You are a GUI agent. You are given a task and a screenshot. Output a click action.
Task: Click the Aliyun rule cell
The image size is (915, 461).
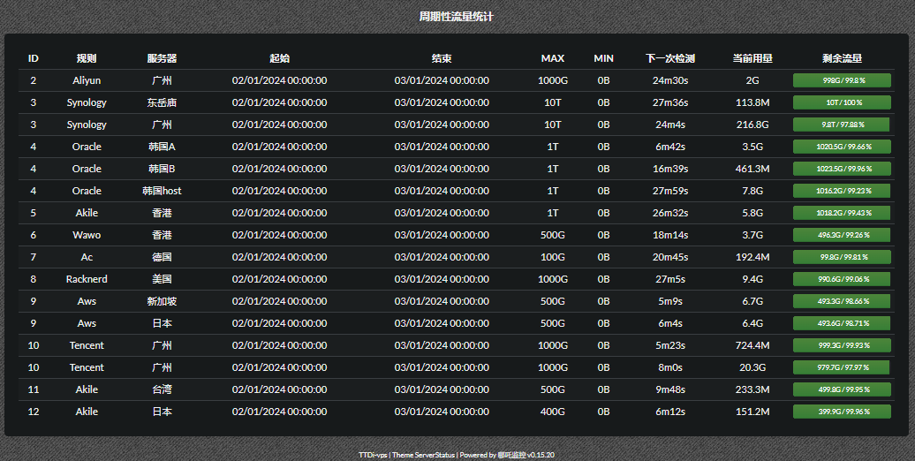[x=87, y=80]
